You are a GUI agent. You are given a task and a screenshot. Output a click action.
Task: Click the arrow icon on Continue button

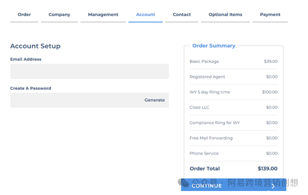[273, 186]
